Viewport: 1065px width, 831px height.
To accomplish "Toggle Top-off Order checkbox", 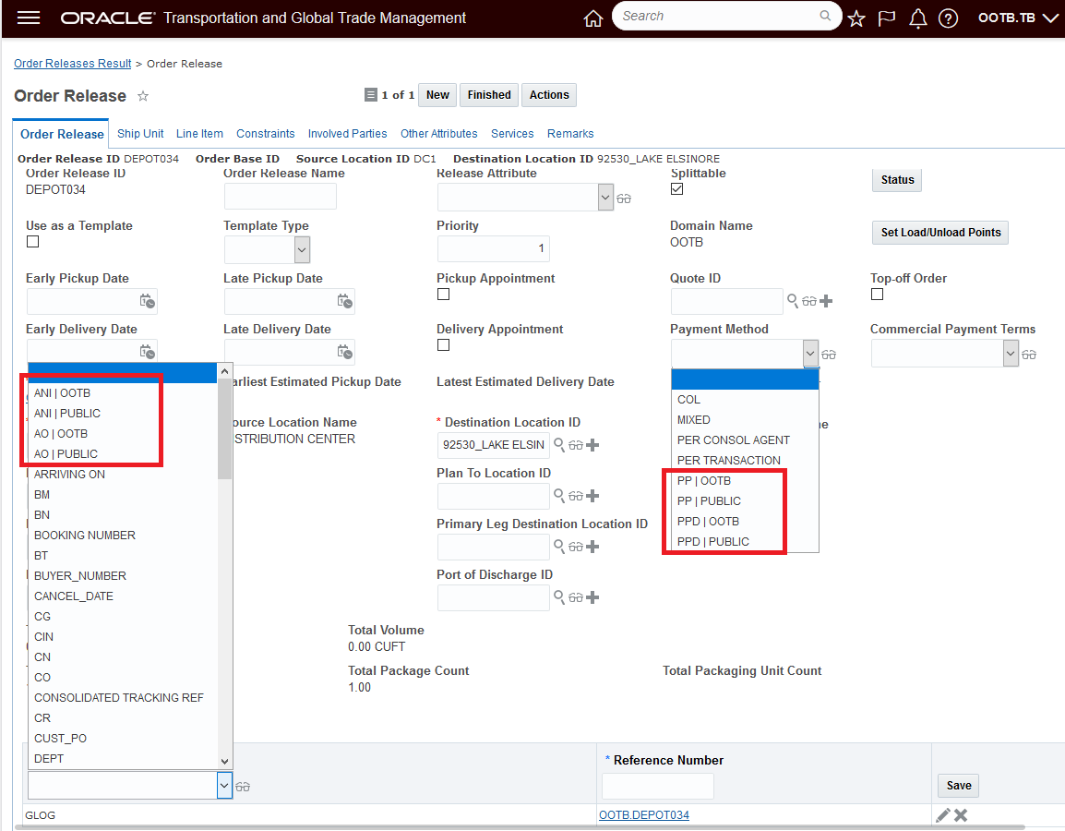I will click(878, 295).
